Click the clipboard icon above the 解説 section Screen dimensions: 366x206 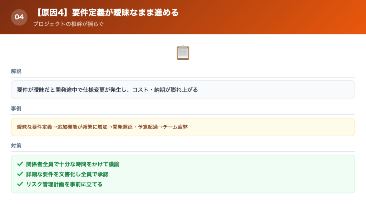point(183,52)
